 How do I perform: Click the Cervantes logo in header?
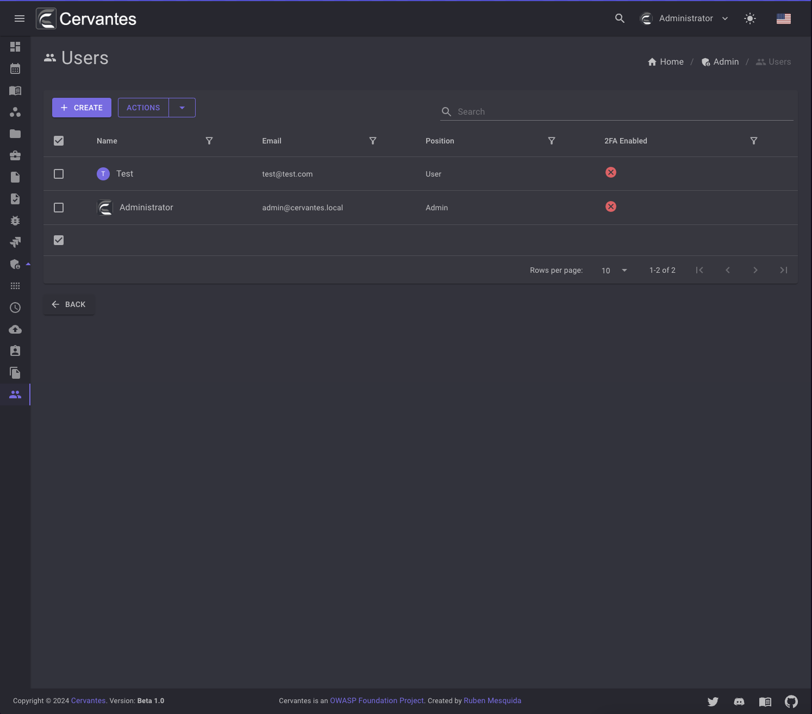click(86, 18)
